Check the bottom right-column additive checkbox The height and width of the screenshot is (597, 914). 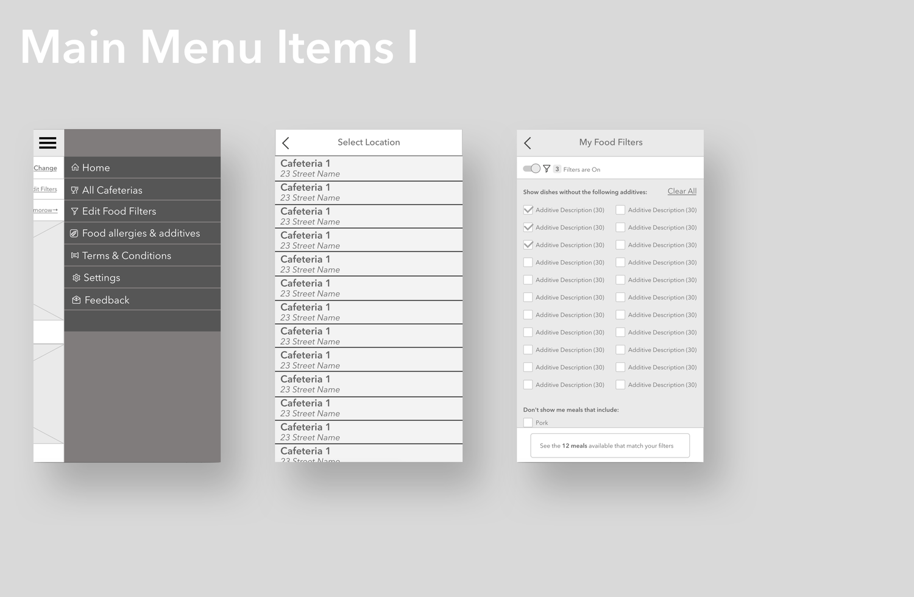coord(620,385)
